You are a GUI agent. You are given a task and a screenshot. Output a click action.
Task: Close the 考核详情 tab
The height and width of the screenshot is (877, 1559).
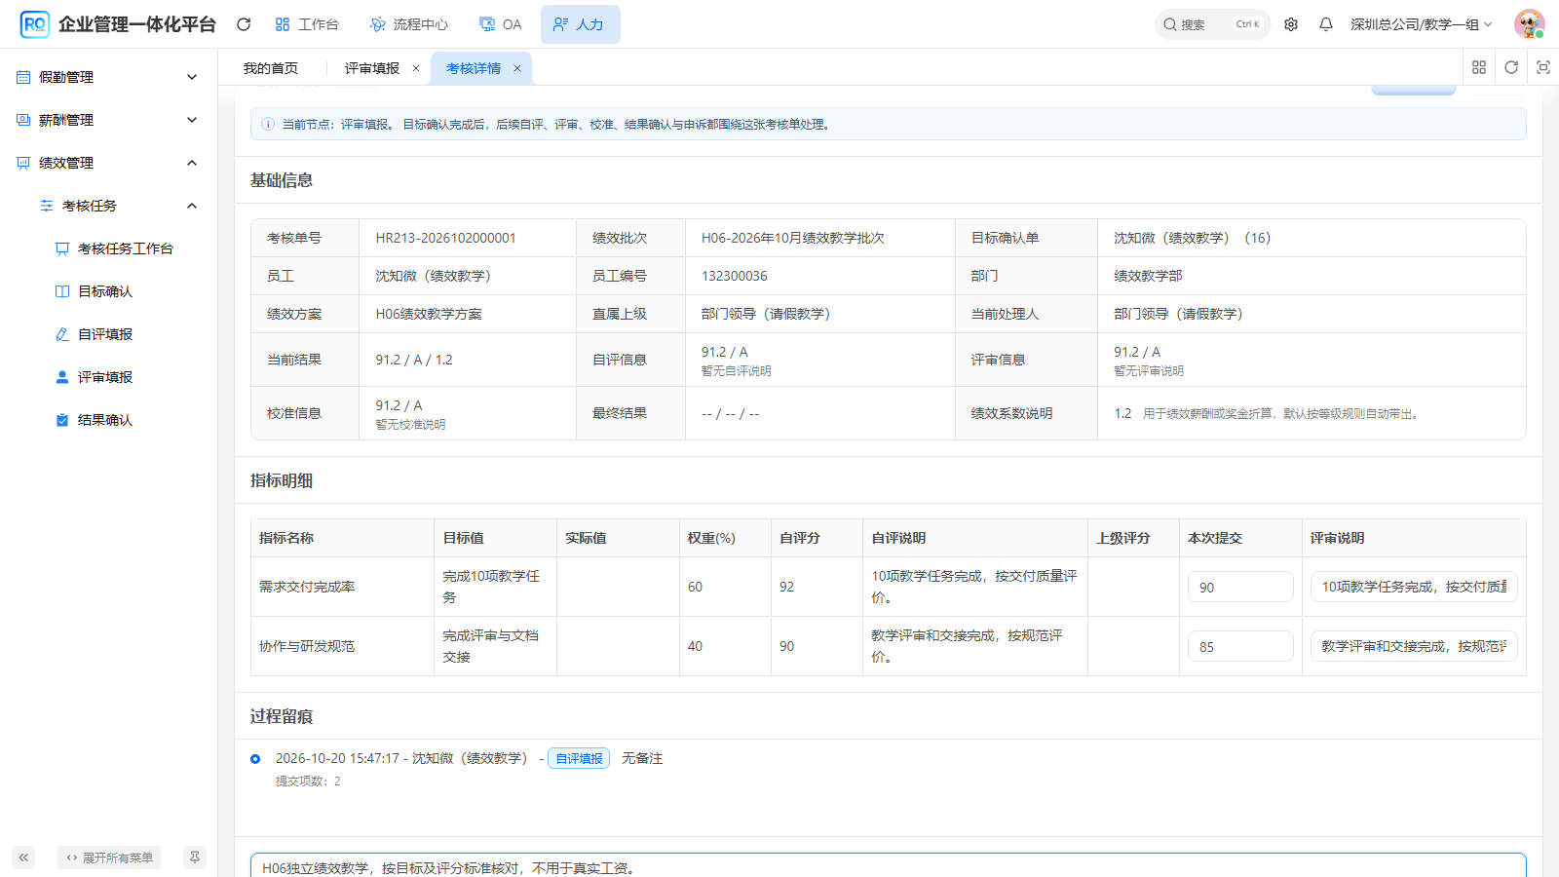(517, 68)
